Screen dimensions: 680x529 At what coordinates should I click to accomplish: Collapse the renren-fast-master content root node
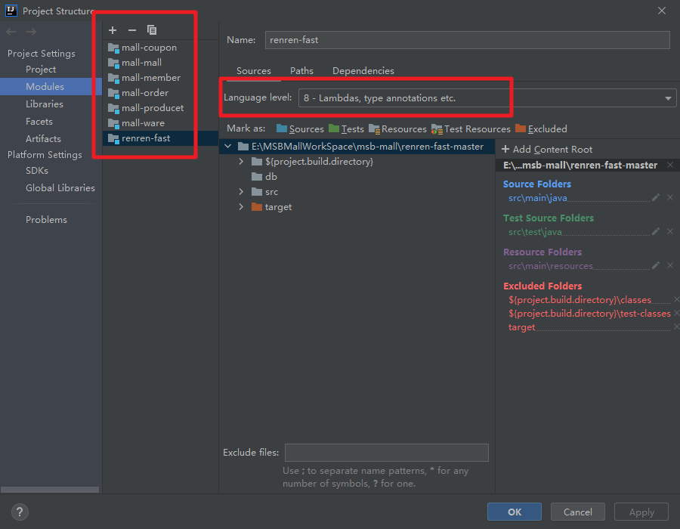tap(227, 147)
